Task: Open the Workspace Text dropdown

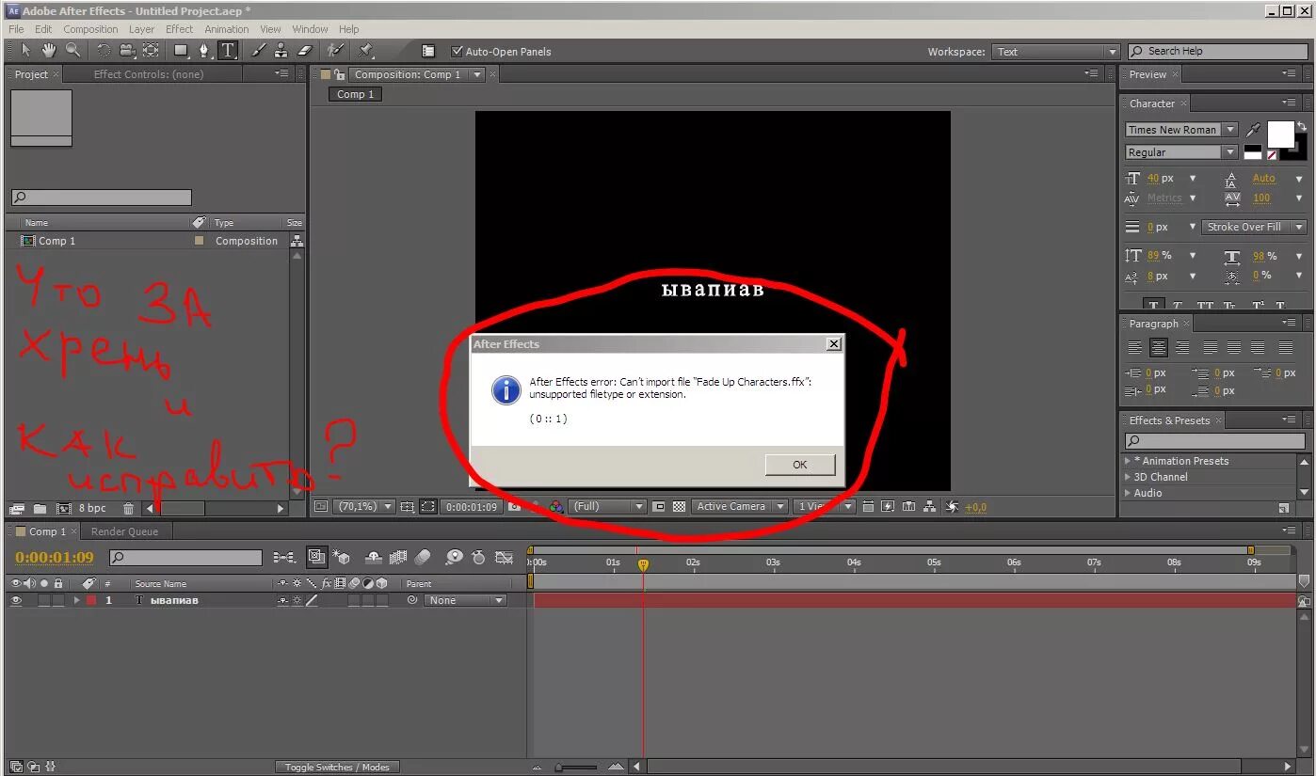Action: coord(1056,52)
